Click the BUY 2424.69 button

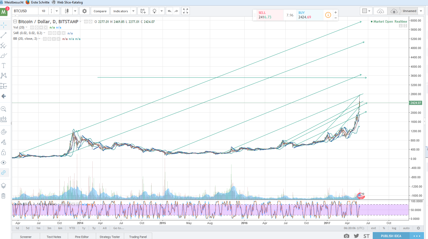pyautogui.click(x=310, y=15)
